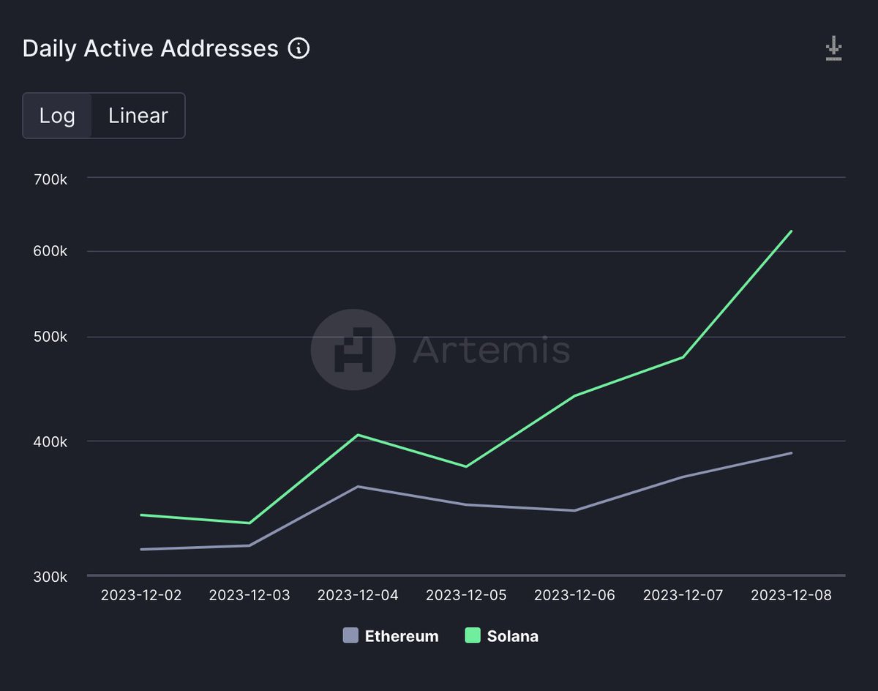Image resolution: width=878 pixels, height=691 pixels.
Task: Click the 2023-12-08 date label
Action: click(792, 595)
